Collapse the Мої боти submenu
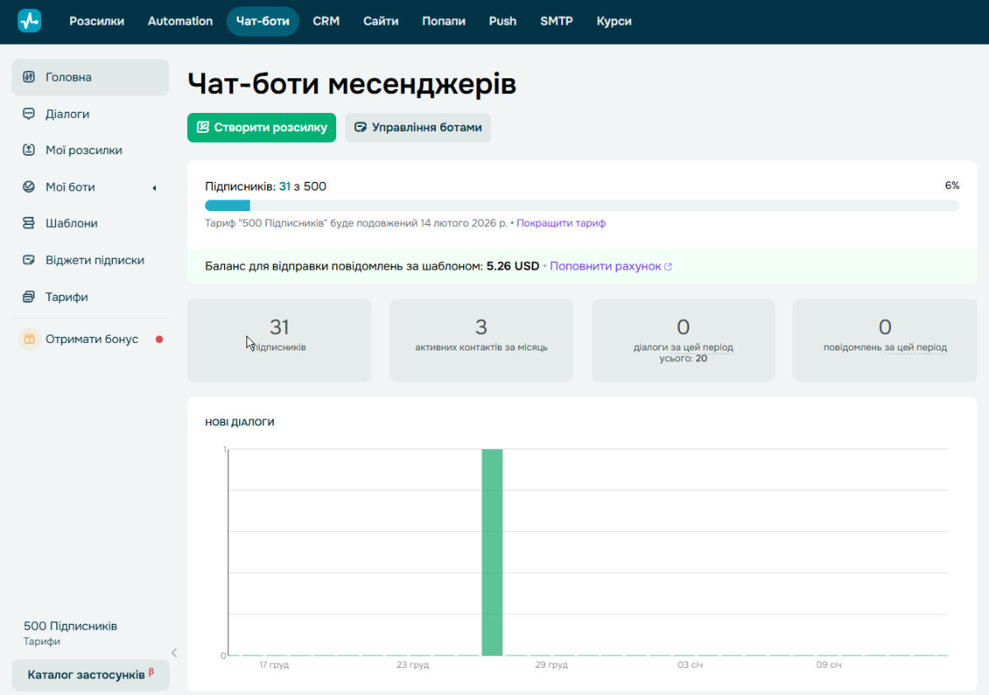The image size is (989, 695). coord(154,187)
